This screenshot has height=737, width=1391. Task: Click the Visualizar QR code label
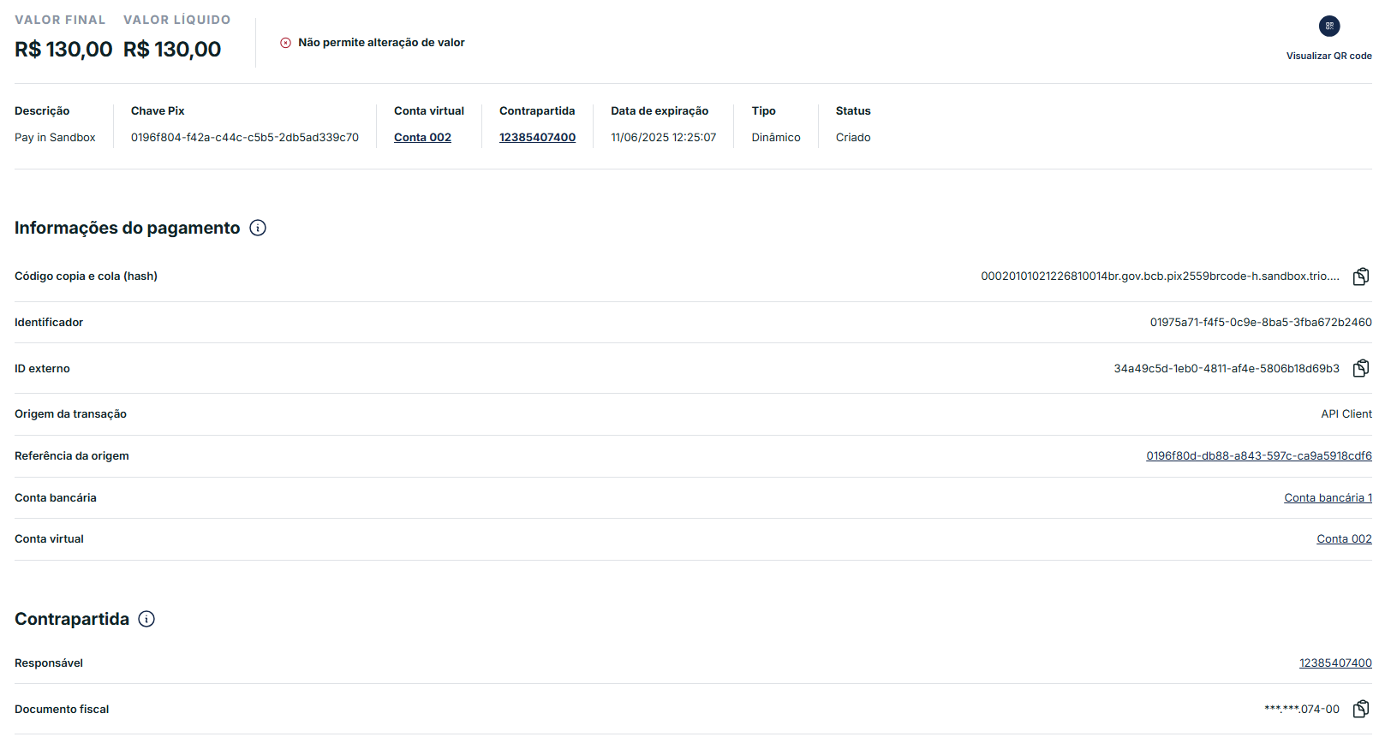[x=1328, y=56]
